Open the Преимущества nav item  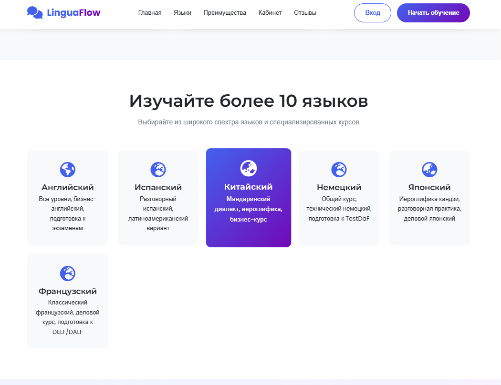tap(225, 13)
